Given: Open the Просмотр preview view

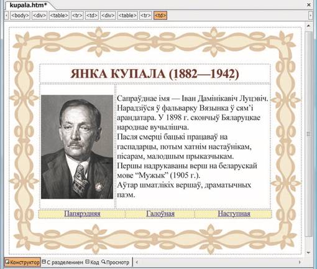Looking at the screenshot, I should point(115,262).
